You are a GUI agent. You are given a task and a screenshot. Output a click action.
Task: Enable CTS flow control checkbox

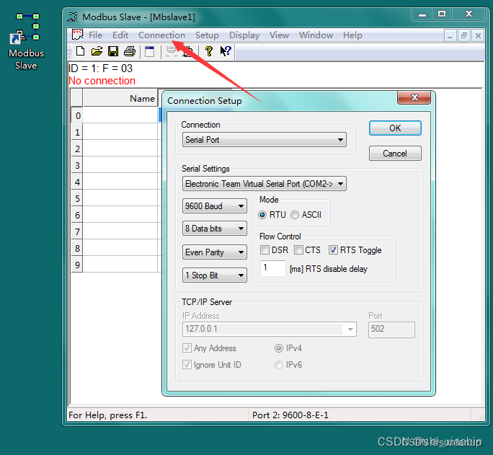click(298, 250)
